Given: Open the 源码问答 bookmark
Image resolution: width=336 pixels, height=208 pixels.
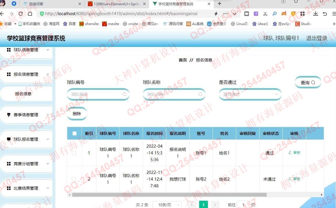Looking at the screenshot, I should [x=173, y=24].
